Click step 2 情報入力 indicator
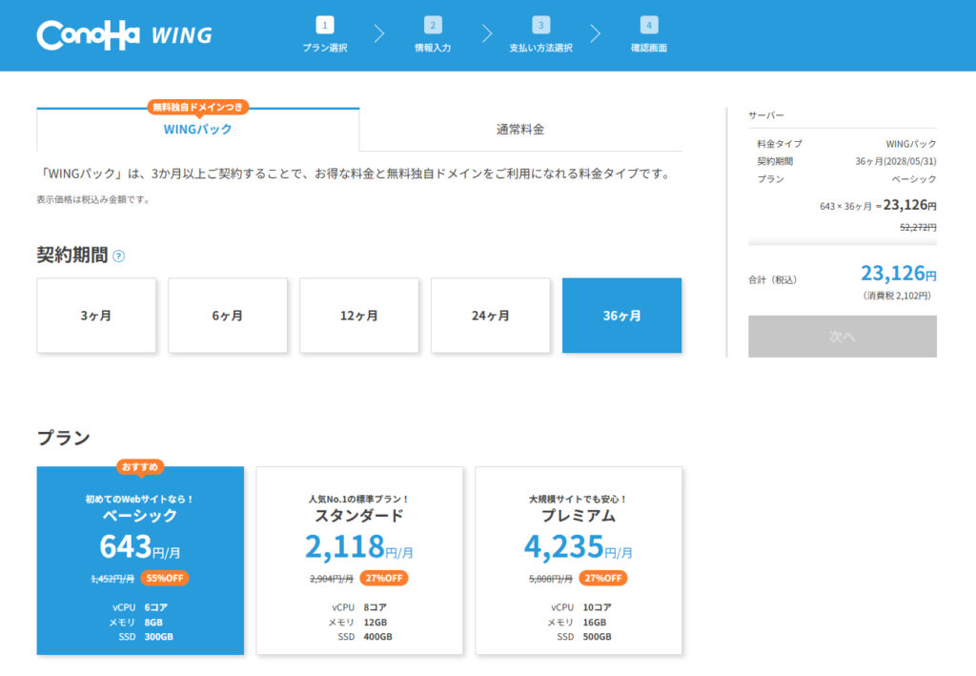The image size is (976, 676). pyautogui.click(x=435, y=34)
